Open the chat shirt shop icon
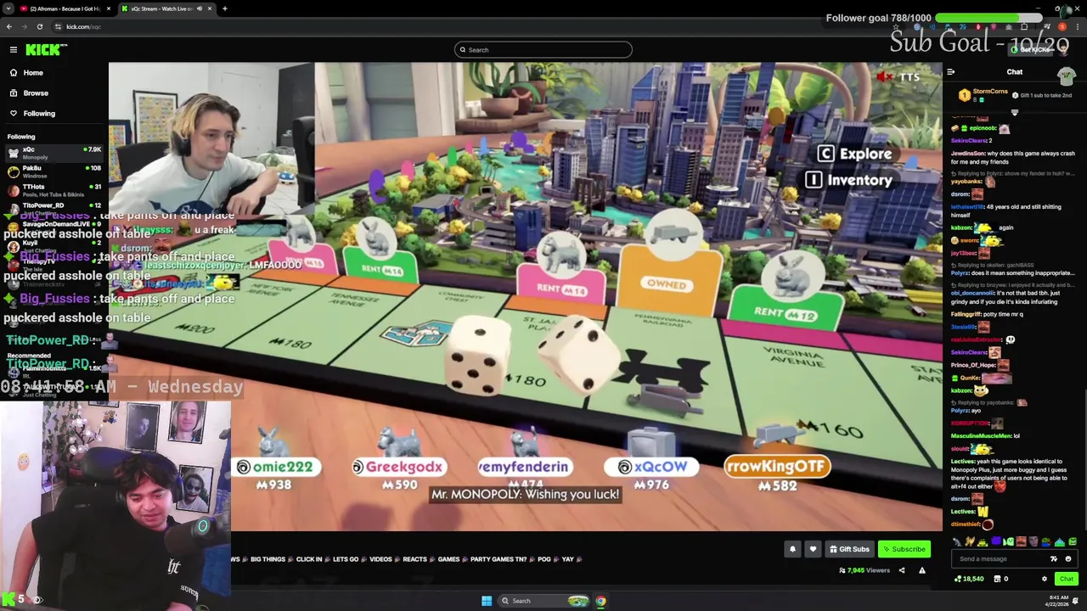 pos(1066,75)
